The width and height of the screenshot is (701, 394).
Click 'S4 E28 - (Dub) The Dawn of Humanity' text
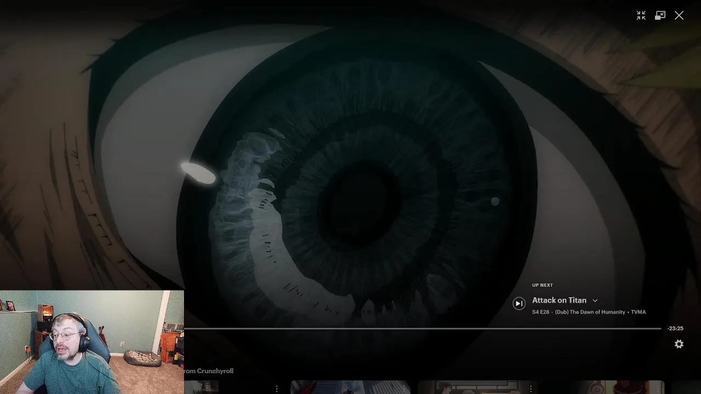pyautogui.click(x=578, y=312)
